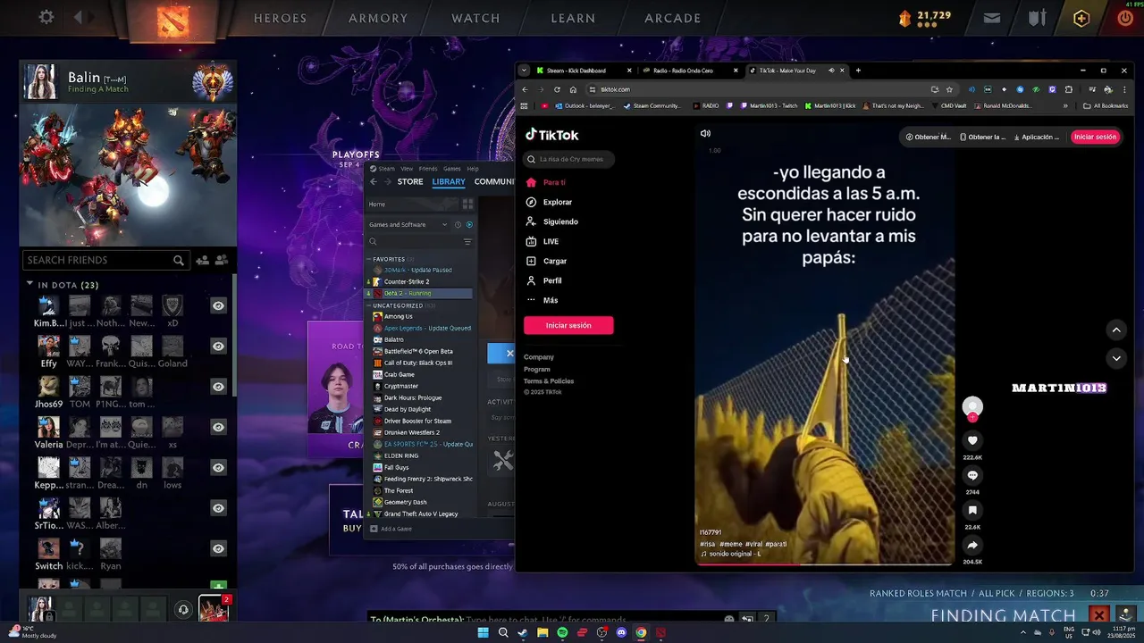Toggle spectate eye on Kim.B row

click(x=218, y=305)
